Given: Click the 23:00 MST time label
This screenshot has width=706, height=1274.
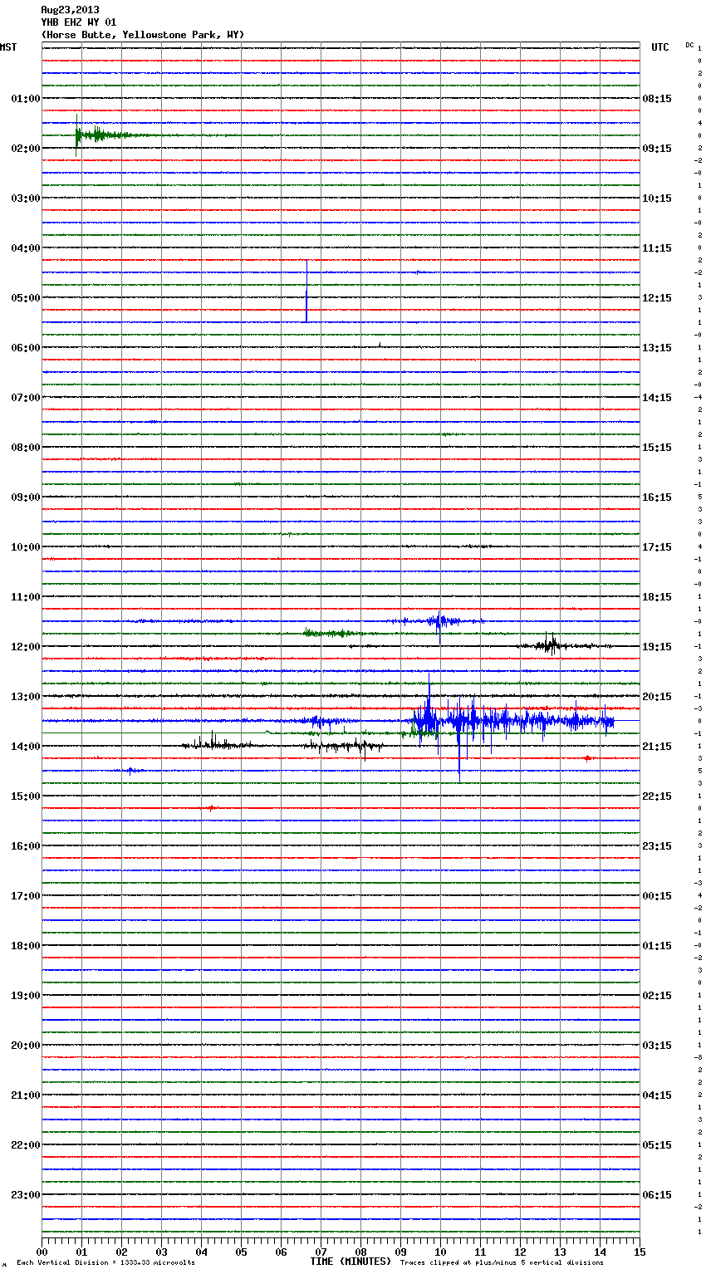Looking at the screenshot, I should point(26,1195).
